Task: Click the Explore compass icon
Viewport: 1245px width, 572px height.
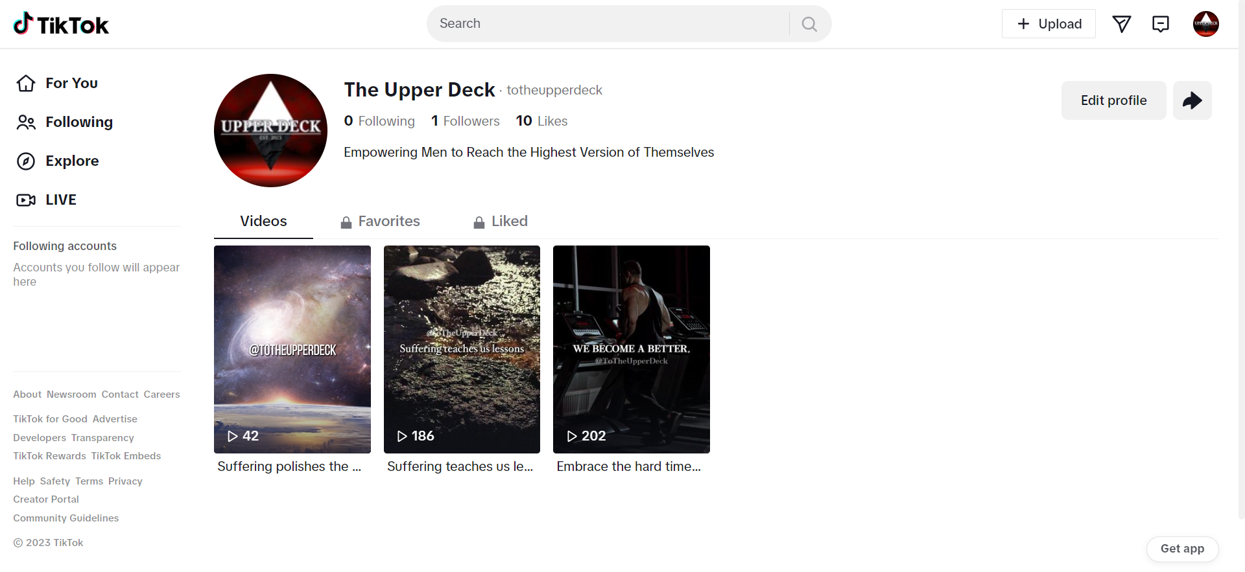Action: tap(26, 161)
